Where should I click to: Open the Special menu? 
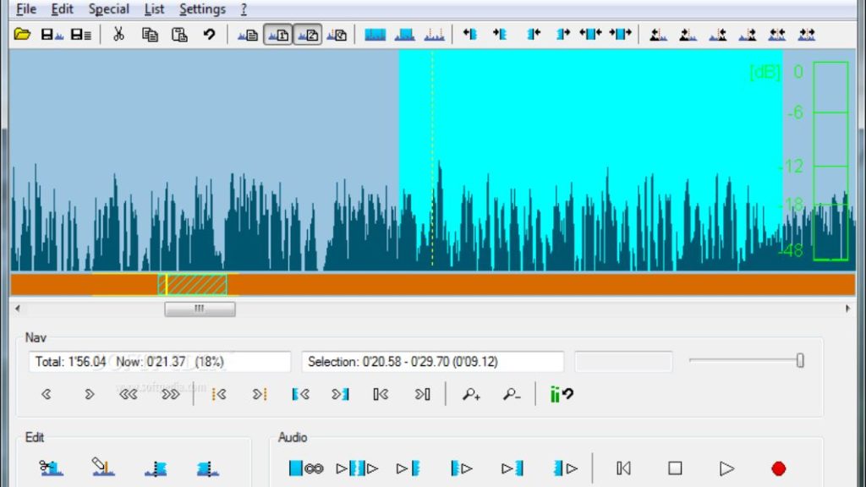point(109,9)
